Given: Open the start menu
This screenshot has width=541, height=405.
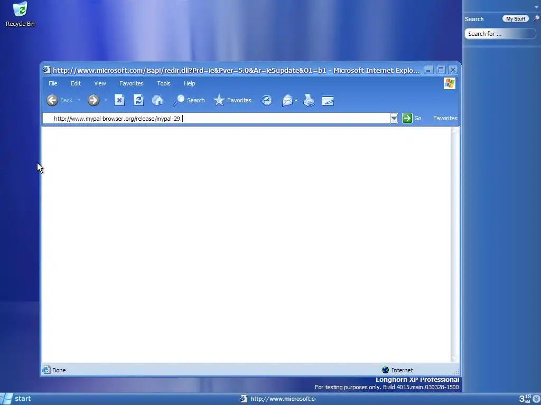Looking at the screenshot, I should pos(16,399).
